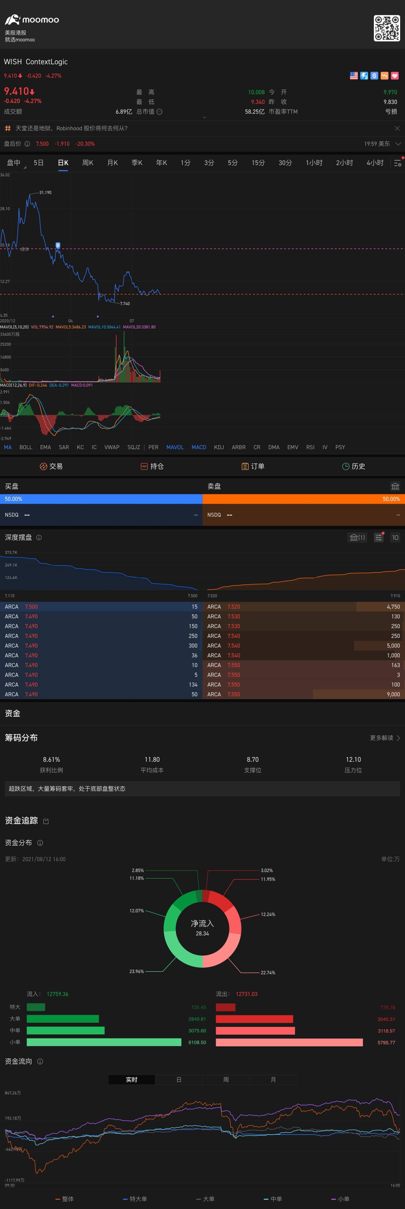Tap the orange 50.00% ask ratio bar
This screenshot has height=1209, width=405.
[x=304, y=499]
